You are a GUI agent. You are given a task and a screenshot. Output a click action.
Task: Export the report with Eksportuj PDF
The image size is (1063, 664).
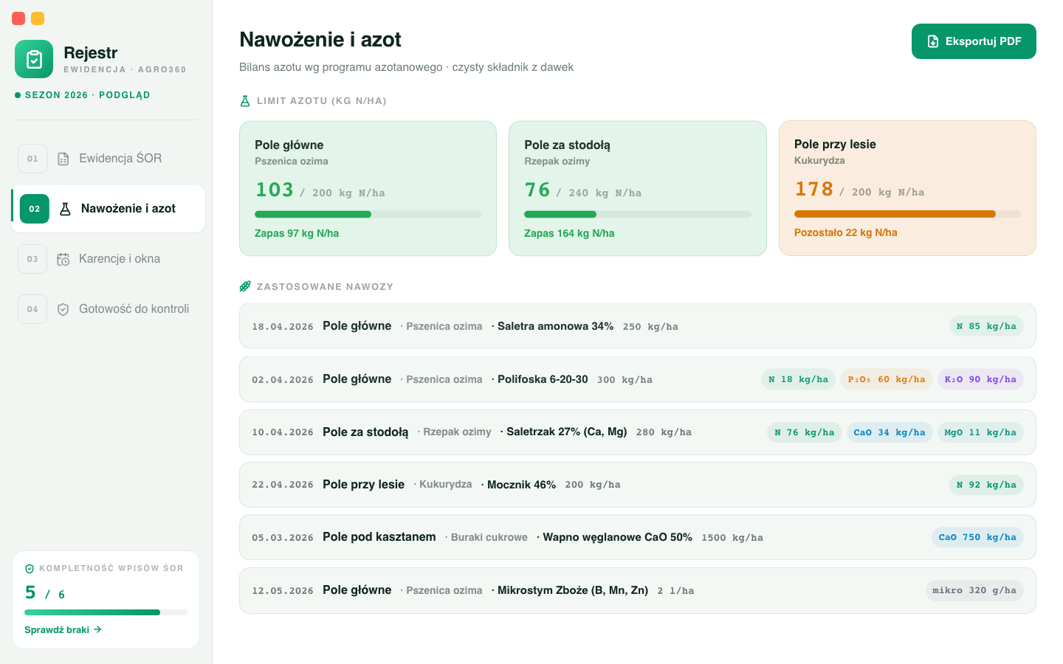point(974,41)
